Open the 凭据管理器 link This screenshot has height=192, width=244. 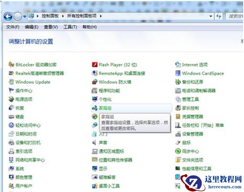(193, 116)
